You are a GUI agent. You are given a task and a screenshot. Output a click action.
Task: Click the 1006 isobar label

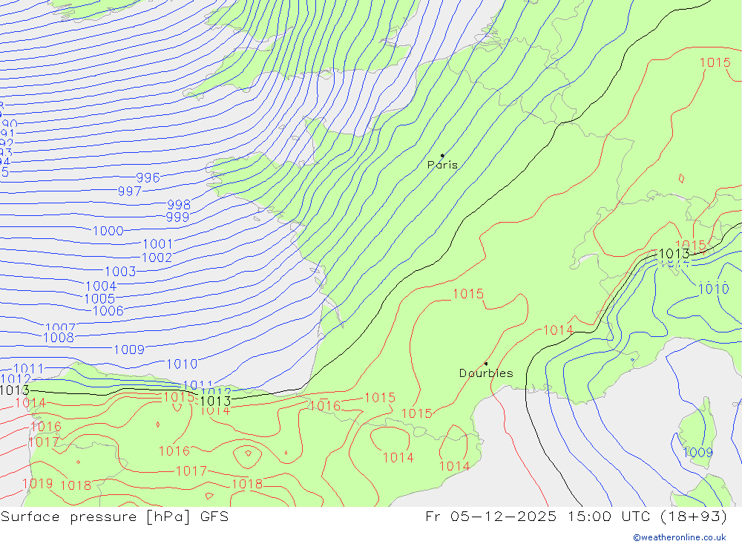point(108,310)
